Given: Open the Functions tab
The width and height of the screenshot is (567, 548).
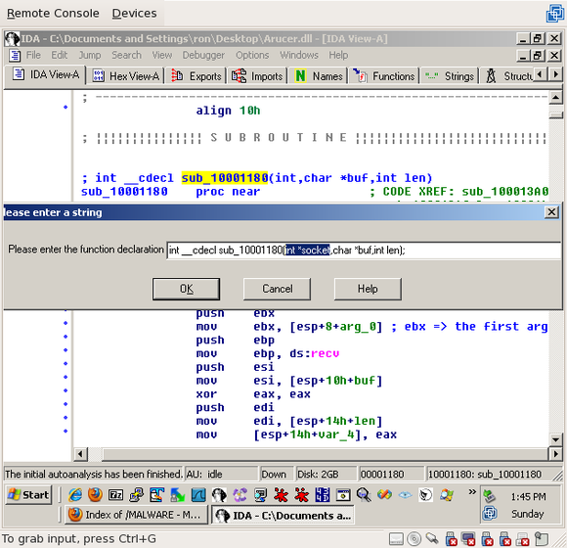Looking at the screenshot, I should pyautogui.click(x=384, y=76).
